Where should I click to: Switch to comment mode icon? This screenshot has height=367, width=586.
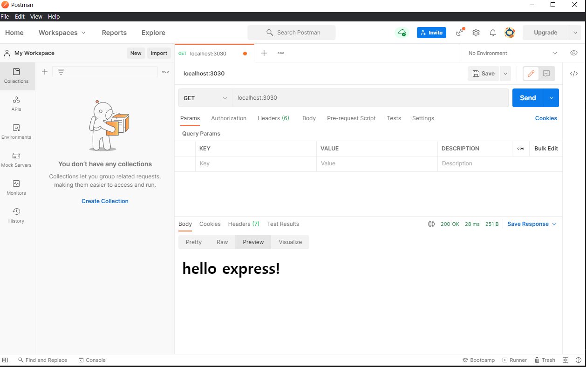pos(546,74)
